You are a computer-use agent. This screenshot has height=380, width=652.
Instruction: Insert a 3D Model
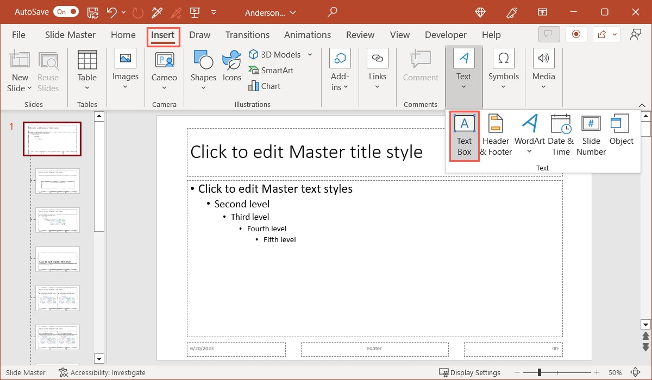(276, 54)
